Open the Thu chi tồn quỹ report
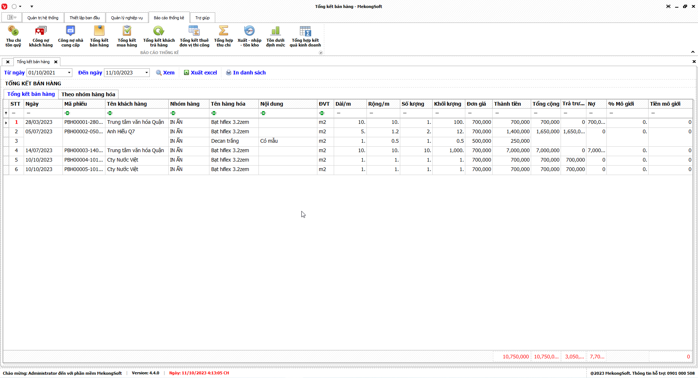 pos(13,36)
